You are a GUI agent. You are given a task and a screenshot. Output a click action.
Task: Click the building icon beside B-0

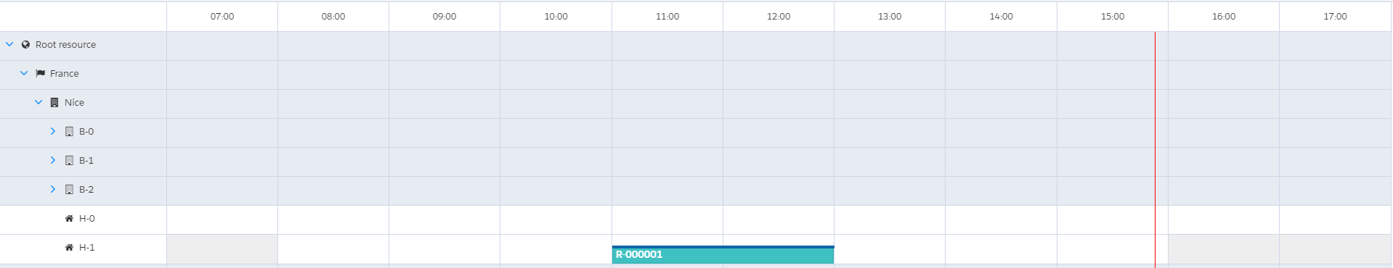coord(70,132)
